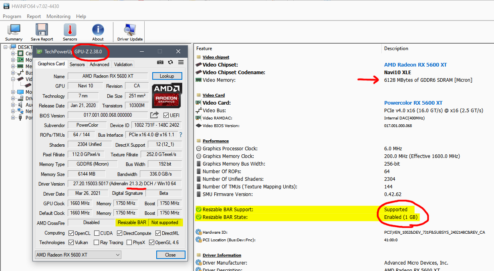Open the Program menu

tap(12, 16)
